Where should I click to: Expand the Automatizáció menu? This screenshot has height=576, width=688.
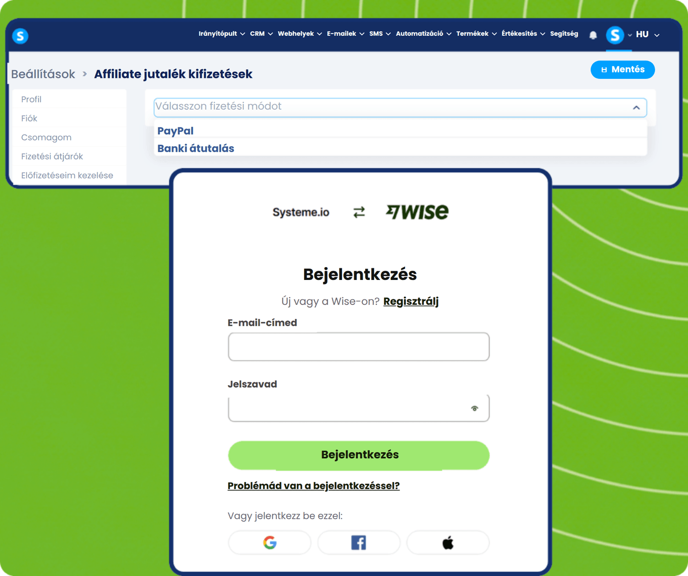(x=423, y=34)
